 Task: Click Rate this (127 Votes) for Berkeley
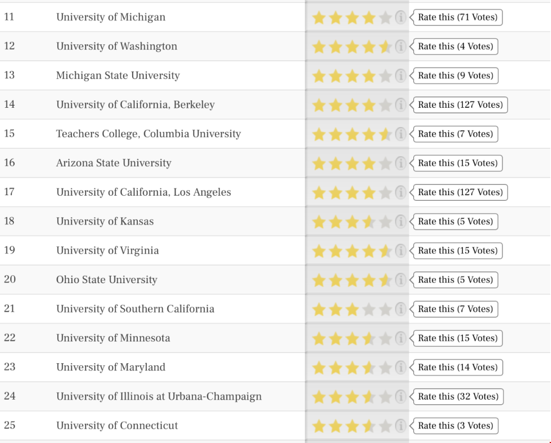click(x=460, y=105)
